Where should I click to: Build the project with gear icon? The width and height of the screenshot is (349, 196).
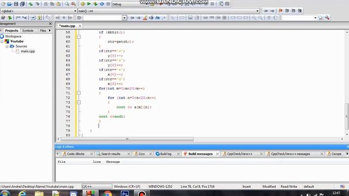point(82,4)
